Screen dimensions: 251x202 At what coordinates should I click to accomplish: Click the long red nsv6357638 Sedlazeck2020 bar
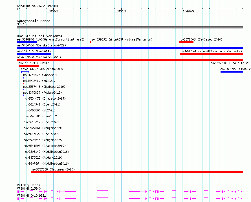tap(137, 172)
